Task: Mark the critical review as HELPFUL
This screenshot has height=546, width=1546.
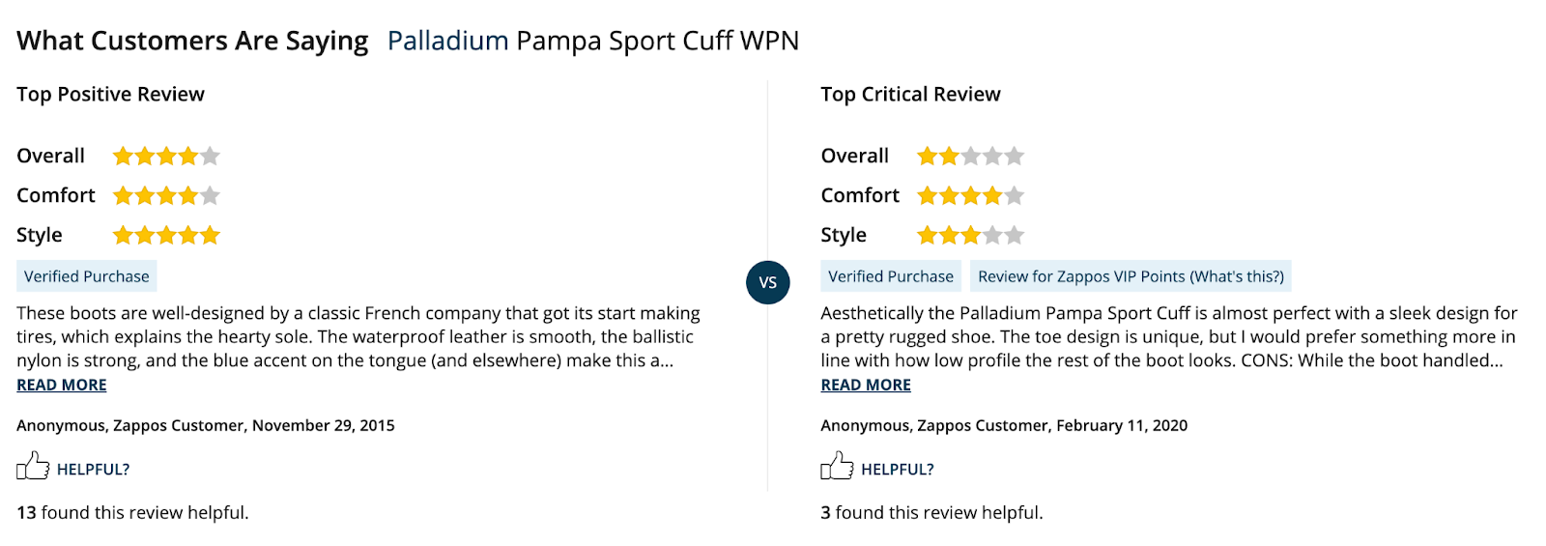Action: pos(897,470)
